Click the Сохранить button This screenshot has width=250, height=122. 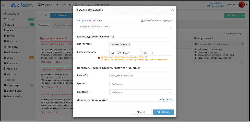click(x=163, y=112)
